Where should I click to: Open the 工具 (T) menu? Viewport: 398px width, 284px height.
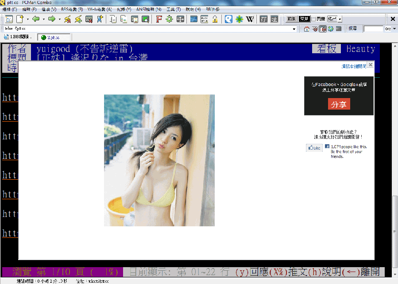click(174, 9)
